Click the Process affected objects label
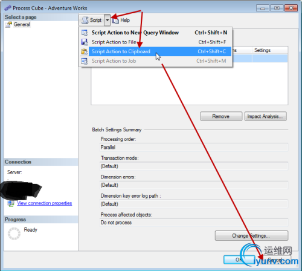This screenshot has width=302, height=271. tap(126, 215)
